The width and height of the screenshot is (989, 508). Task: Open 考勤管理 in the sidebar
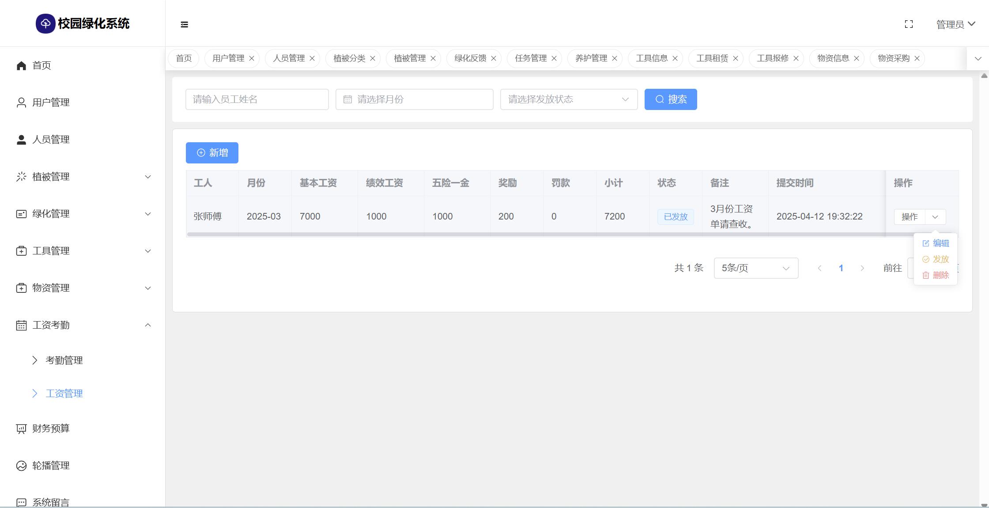[x=64, y=360]
